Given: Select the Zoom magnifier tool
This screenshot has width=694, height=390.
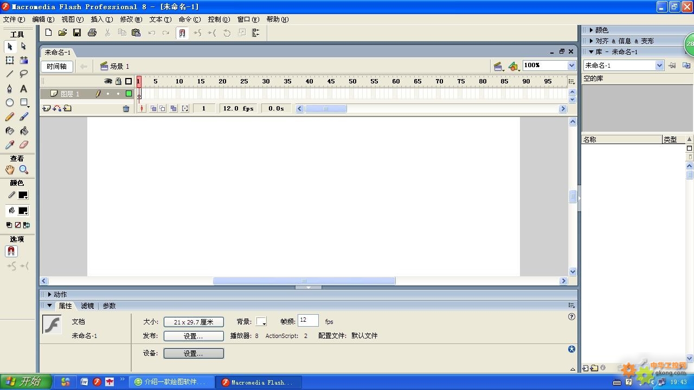Looking at the screenshot, I should click(24, 170).
